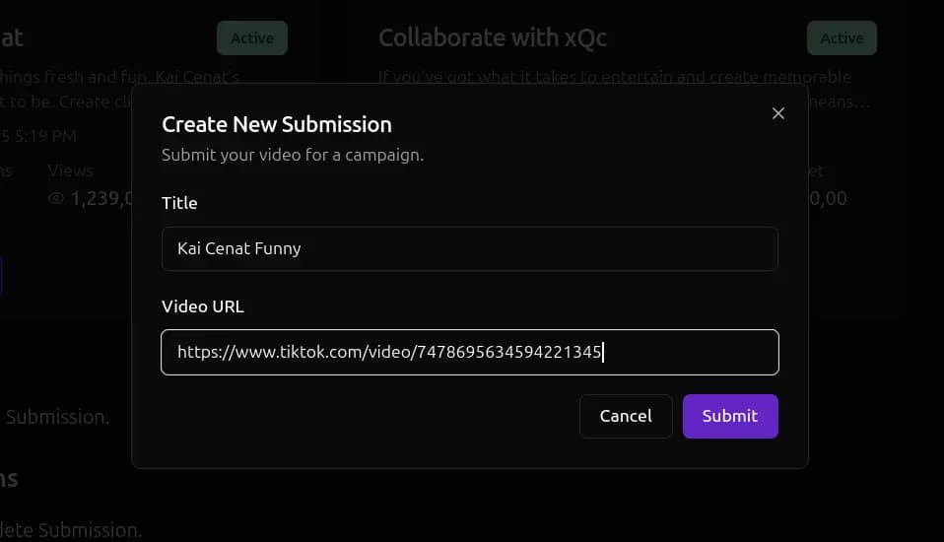
Task: Click the purple button at left edge
Action: tap(1, 276)
